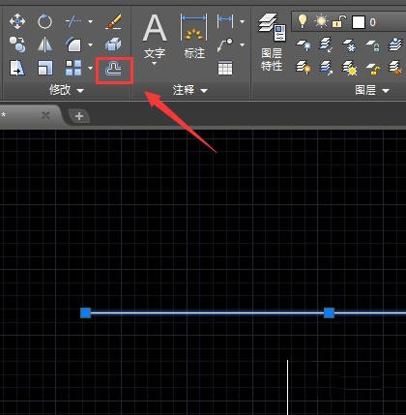Close the current drawing file tab
The height and width of the screenshot is (415, 406).
(46, 115)
